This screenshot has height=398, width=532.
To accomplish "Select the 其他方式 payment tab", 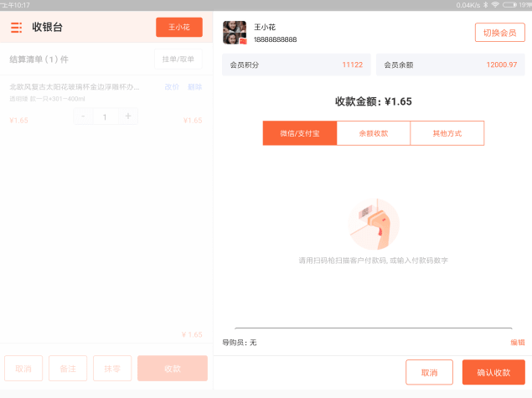I will point(447,133).
